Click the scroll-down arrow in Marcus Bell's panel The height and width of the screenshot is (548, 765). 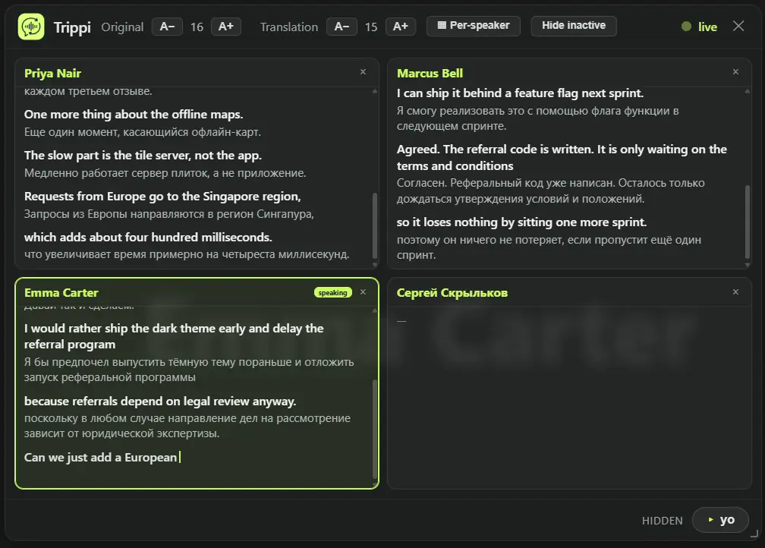tap(748, 264)
